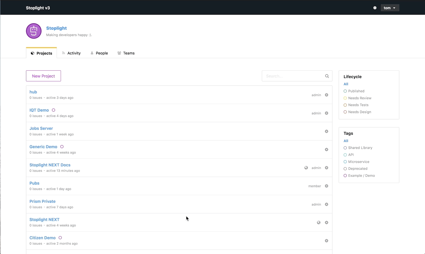Click 'active 13 minutes ago' text
This screenshot has width=425, height=254.
(63, 171)
